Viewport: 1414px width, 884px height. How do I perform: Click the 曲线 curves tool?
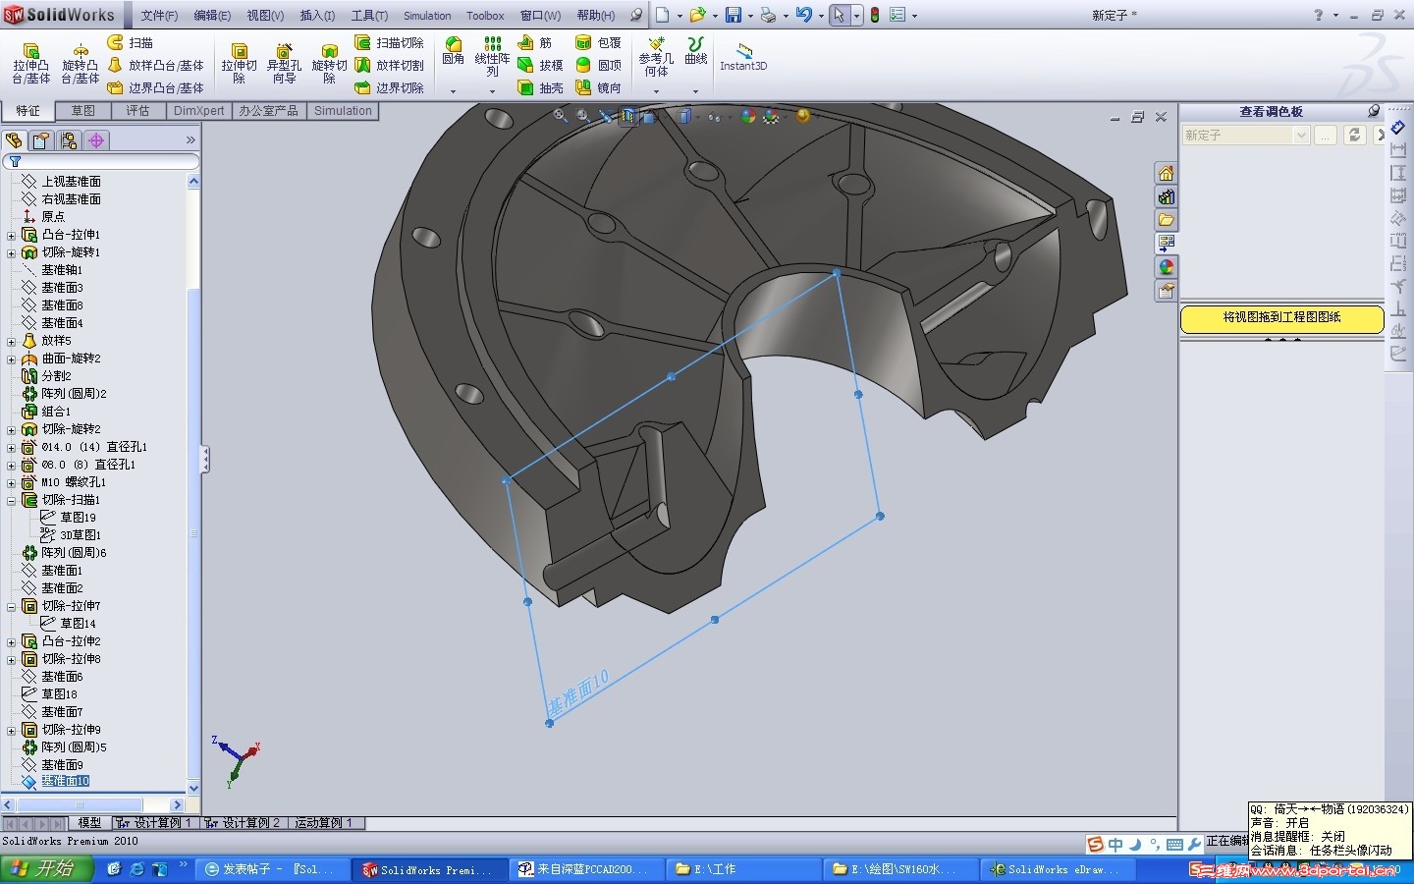point(696,51)
